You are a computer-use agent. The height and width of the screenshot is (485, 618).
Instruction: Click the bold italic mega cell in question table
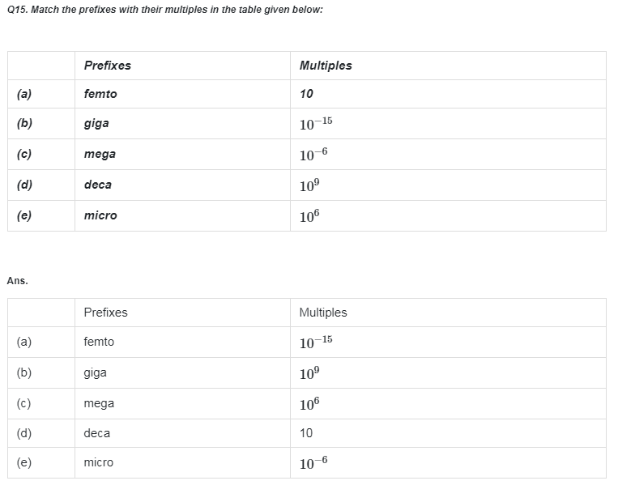pos(100,154)
